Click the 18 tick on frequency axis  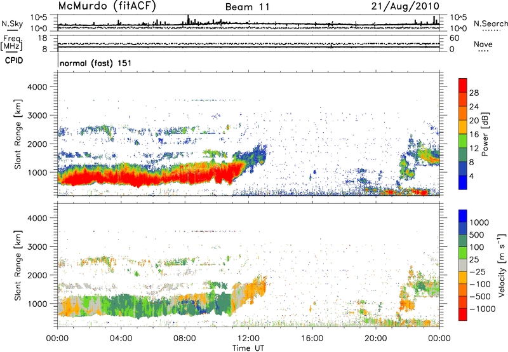[43, 38]
